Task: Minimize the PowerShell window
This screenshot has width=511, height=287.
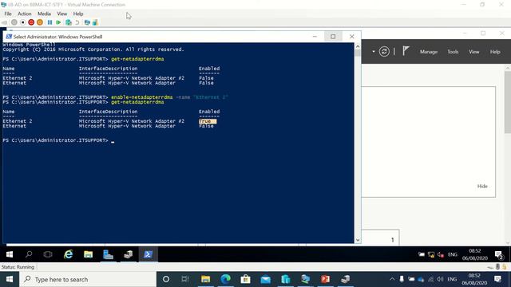Action: point(315,37)
